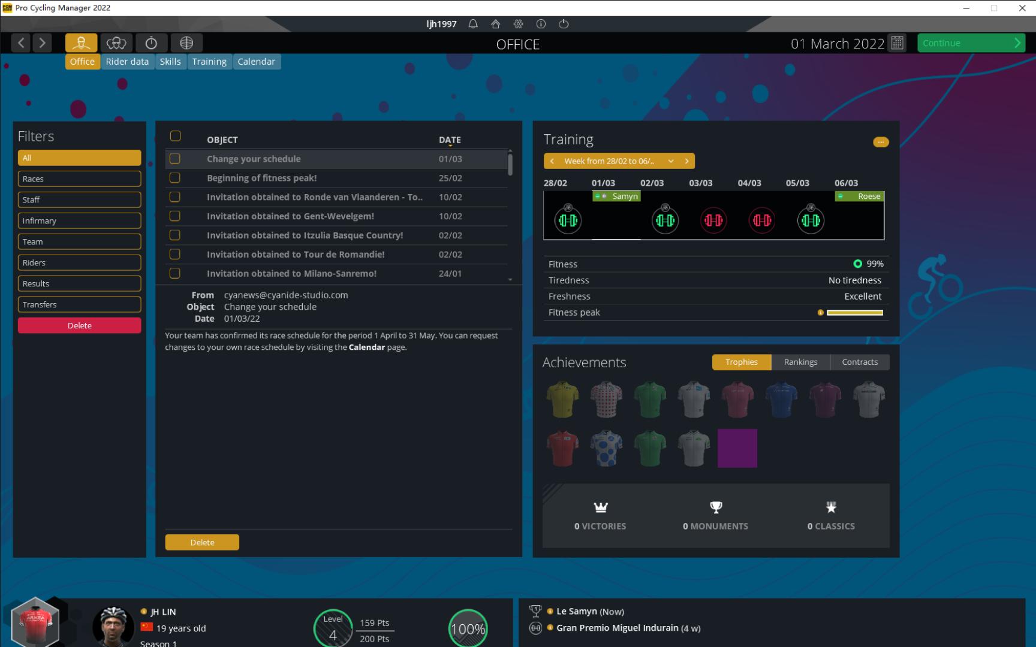The image size is (1036, 647).
Task: Open the info circle icon
Action: pyautogui.click(x=541, y=24)
